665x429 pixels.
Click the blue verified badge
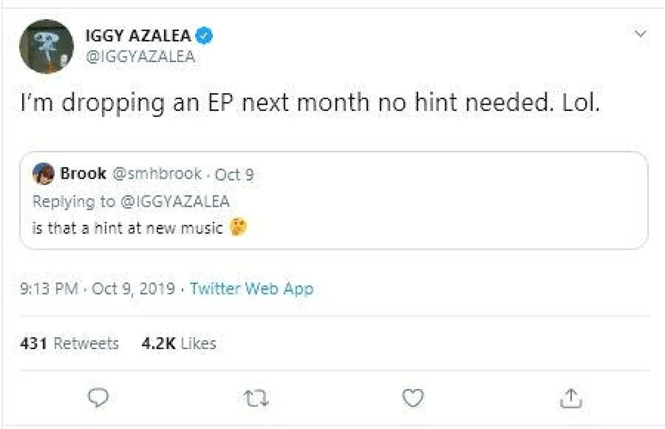tap(206, 36)
